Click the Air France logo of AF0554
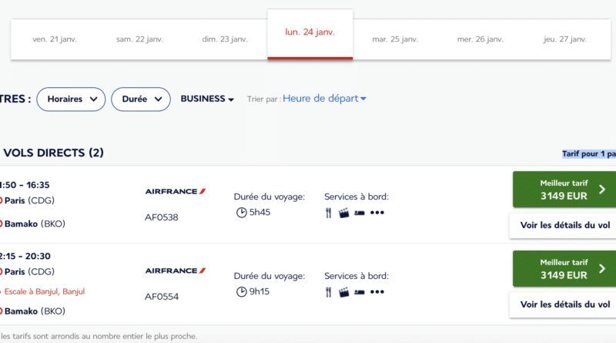 click(x=176, y=271)
